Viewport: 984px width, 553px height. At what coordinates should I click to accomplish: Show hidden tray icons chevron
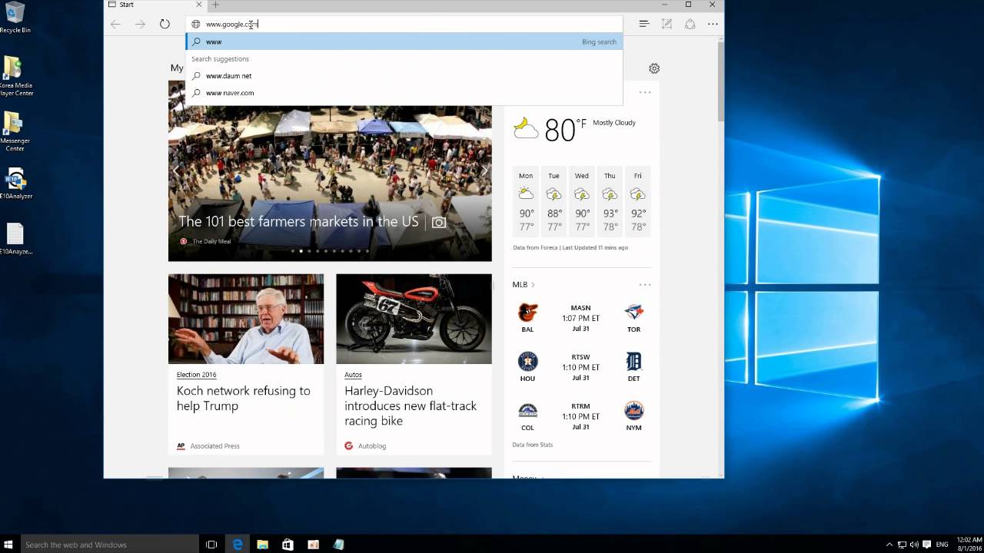click(x=889, y=545)
